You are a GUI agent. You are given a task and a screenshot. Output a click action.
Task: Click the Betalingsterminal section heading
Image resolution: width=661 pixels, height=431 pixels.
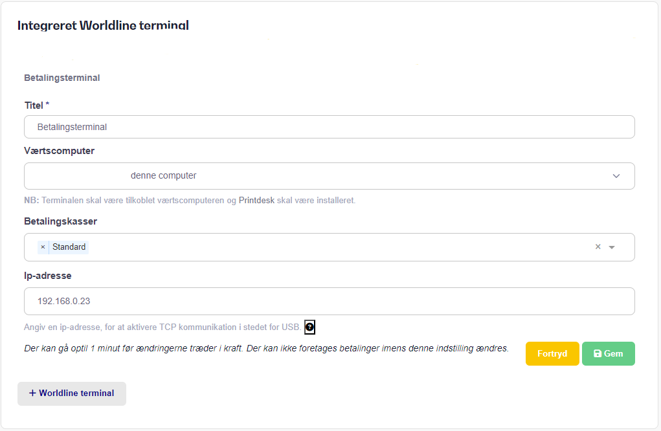(x=62, y=78)
